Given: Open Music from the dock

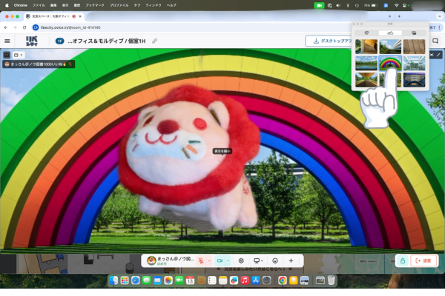Looking at the screenshot, I should (x=245, y=280).
